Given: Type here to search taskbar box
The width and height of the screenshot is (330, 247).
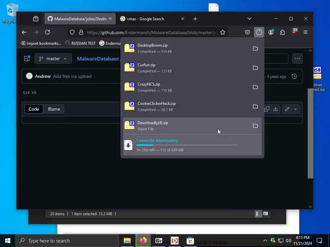Looking at the screenshot, I should pyautogui.click(x=67, y=241).
